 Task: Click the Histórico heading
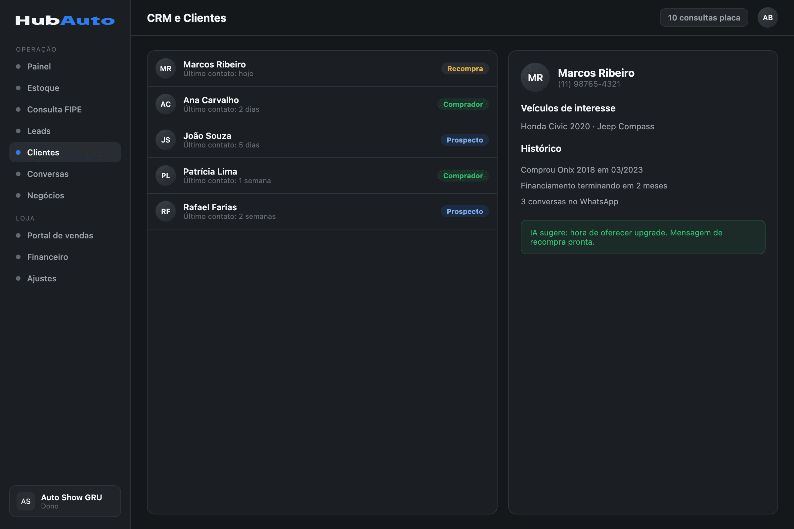(541, 148)
